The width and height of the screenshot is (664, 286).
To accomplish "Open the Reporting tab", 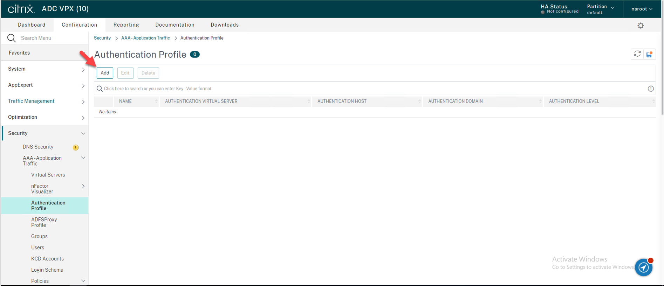I will pos(126,25).
